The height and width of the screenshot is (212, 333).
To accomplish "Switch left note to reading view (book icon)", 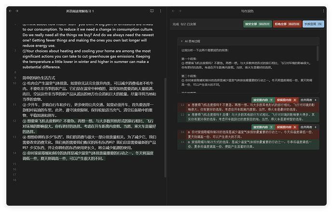I will [152, 11].
